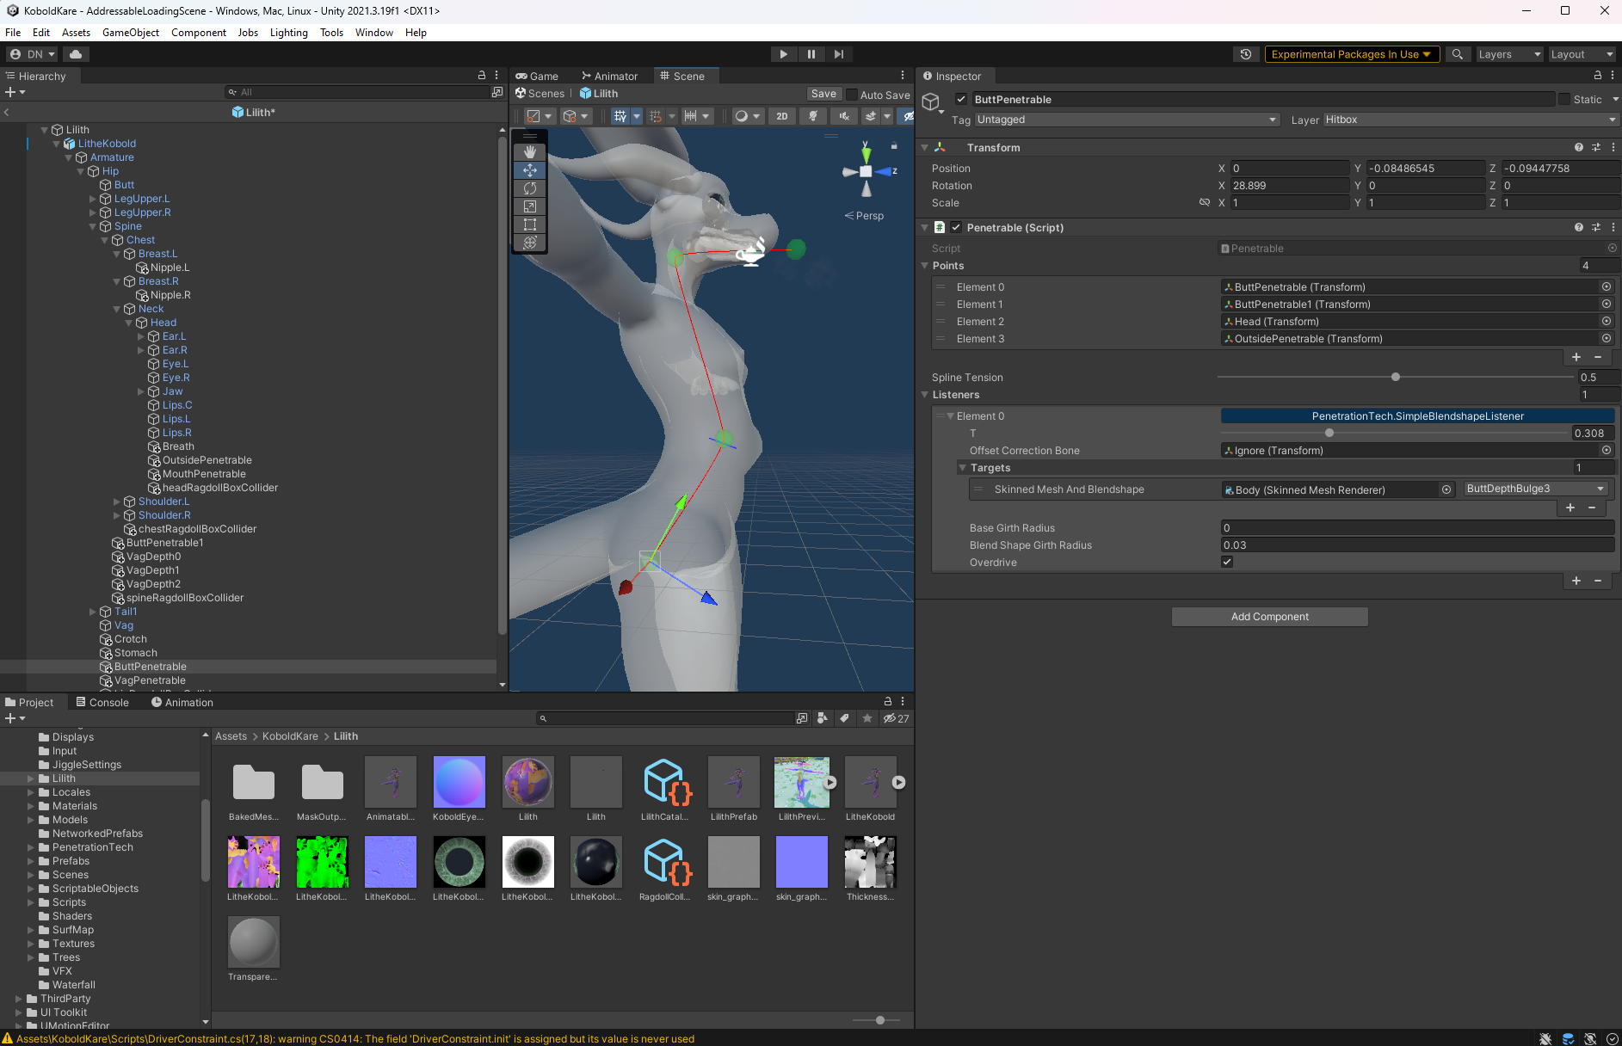Open the DN account dropdown
The image size is (1622, 1046).
point(33,54)
